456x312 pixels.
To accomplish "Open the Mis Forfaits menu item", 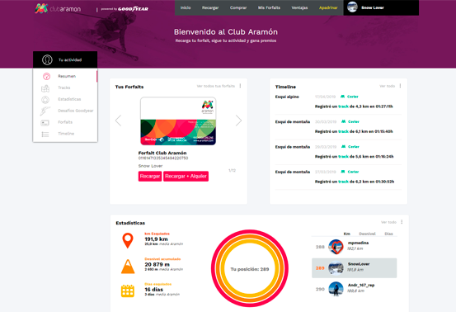I will [x=269, y=7].
